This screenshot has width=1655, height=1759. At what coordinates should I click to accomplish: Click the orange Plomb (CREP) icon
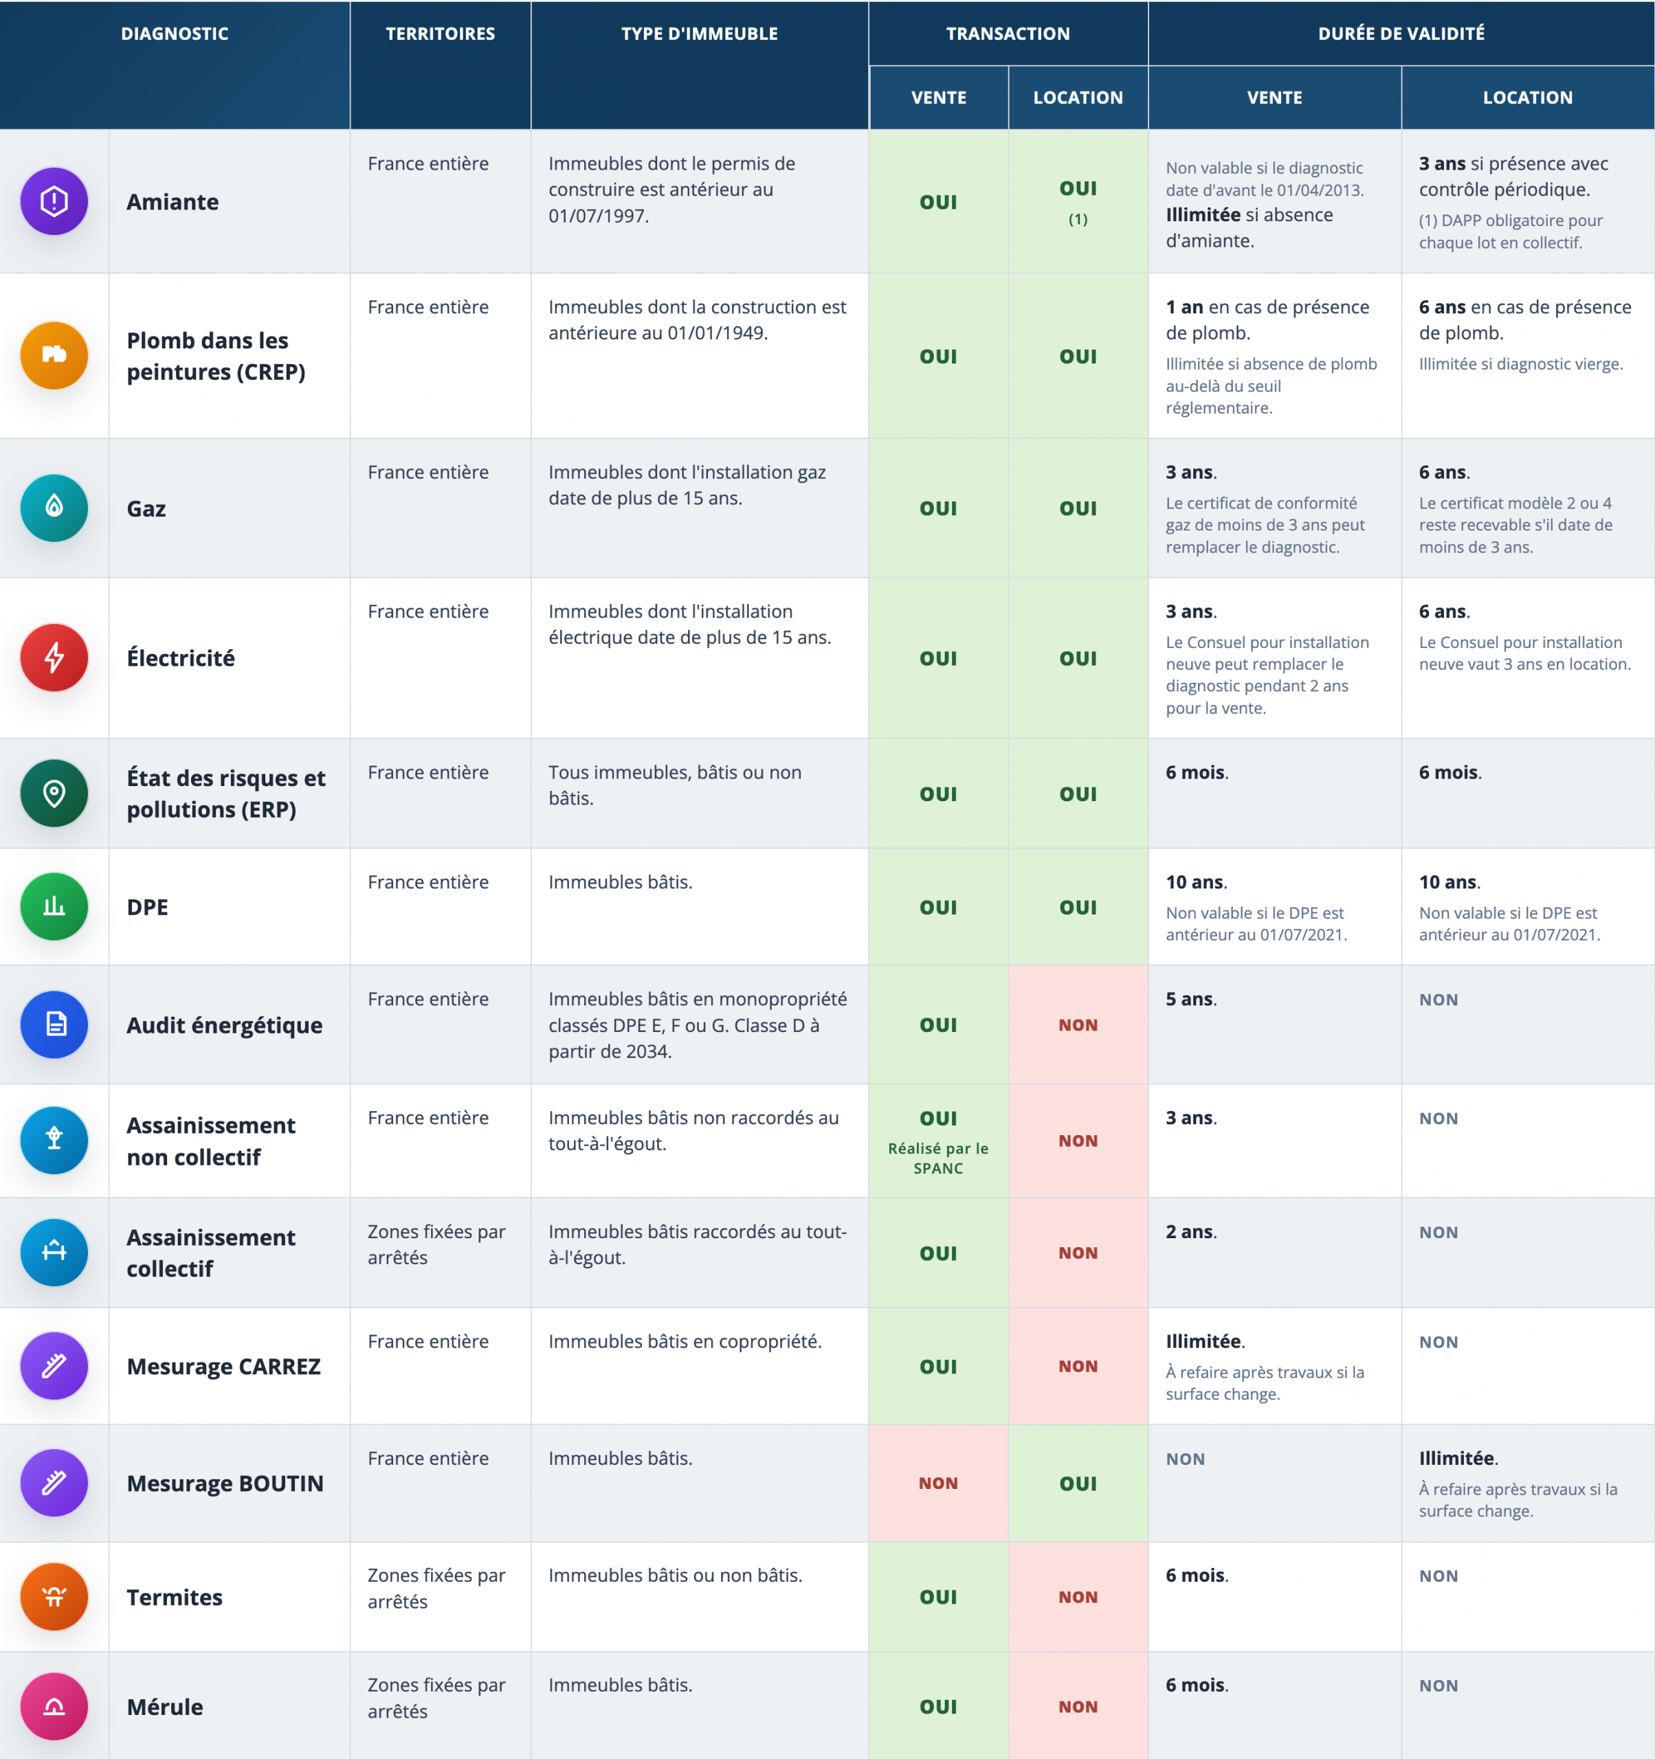[54, 356]
